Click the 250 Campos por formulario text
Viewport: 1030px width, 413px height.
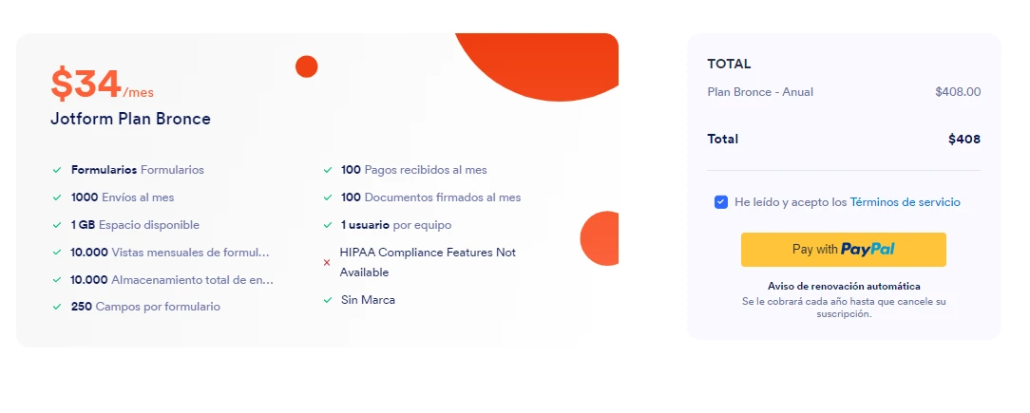click(x=145, y=307)
